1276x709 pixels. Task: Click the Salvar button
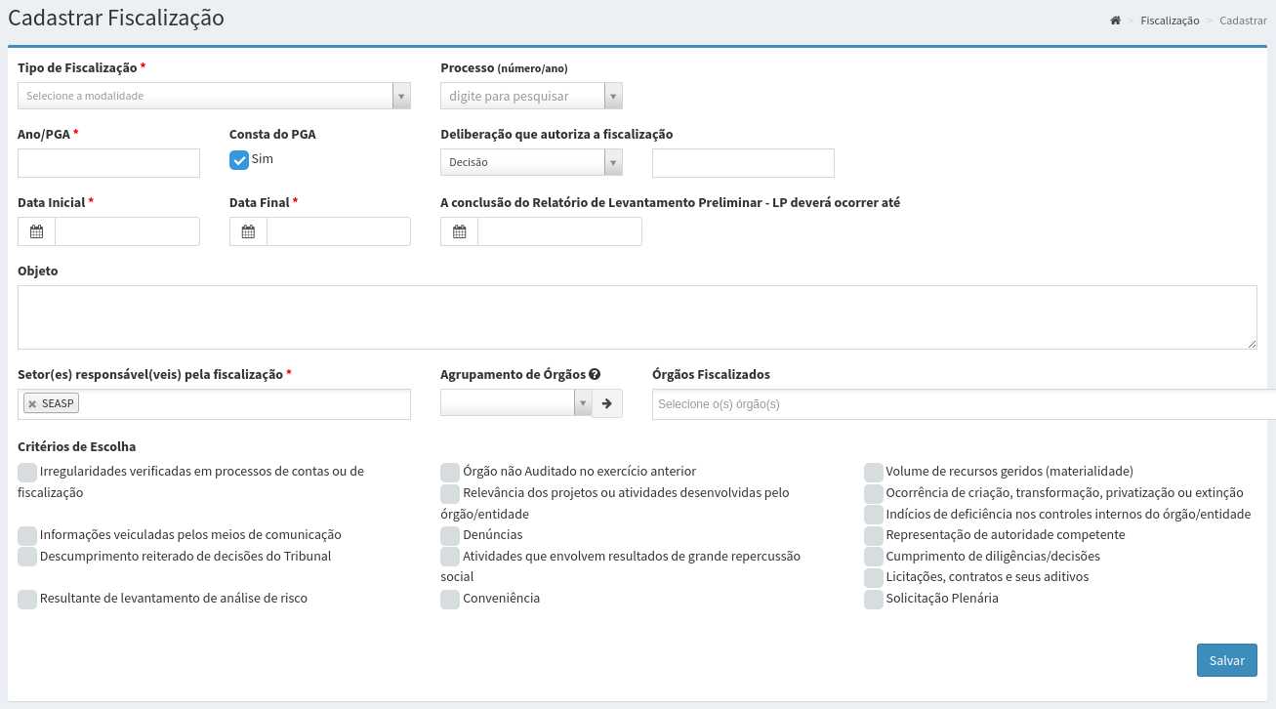click(x=1227, y=660)
